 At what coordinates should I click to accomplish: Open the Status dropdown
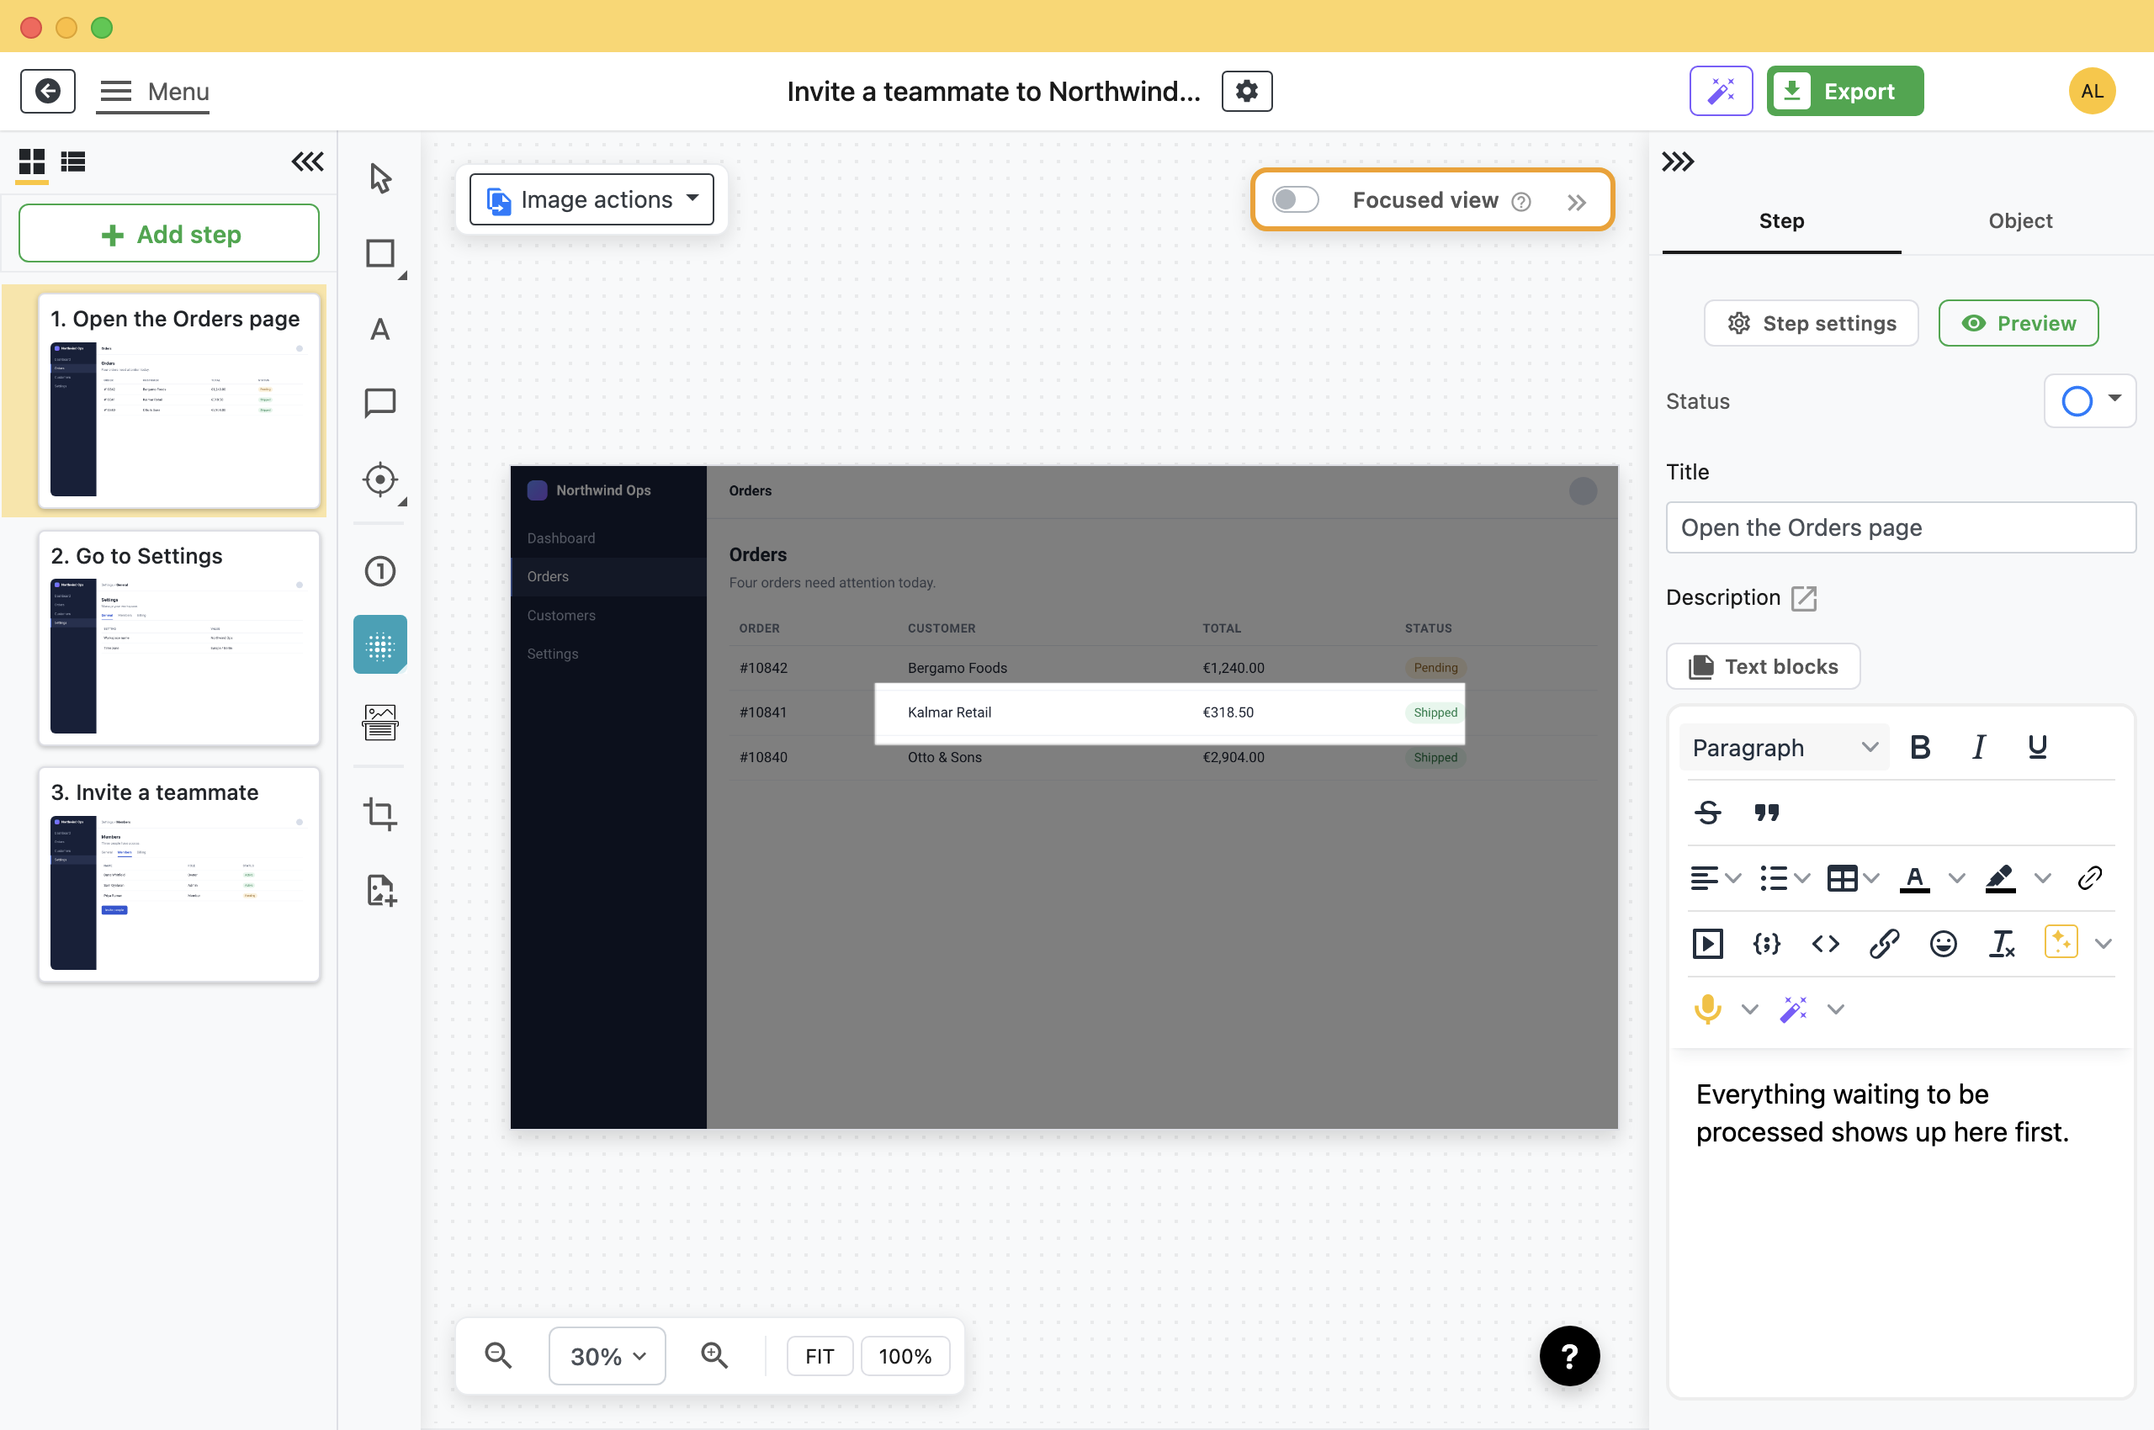[2089, 400]
